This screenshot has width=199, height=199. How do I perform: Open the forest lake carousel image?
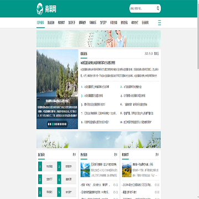pos(57,89)
